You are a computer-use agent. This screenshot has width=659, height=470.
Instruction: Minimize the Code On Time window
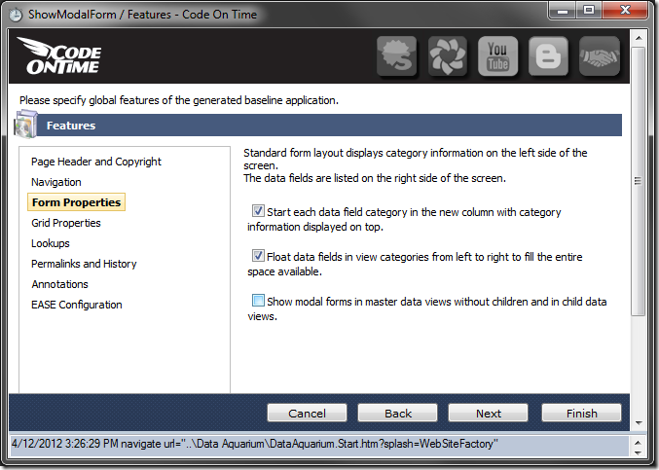click(564, 10)
